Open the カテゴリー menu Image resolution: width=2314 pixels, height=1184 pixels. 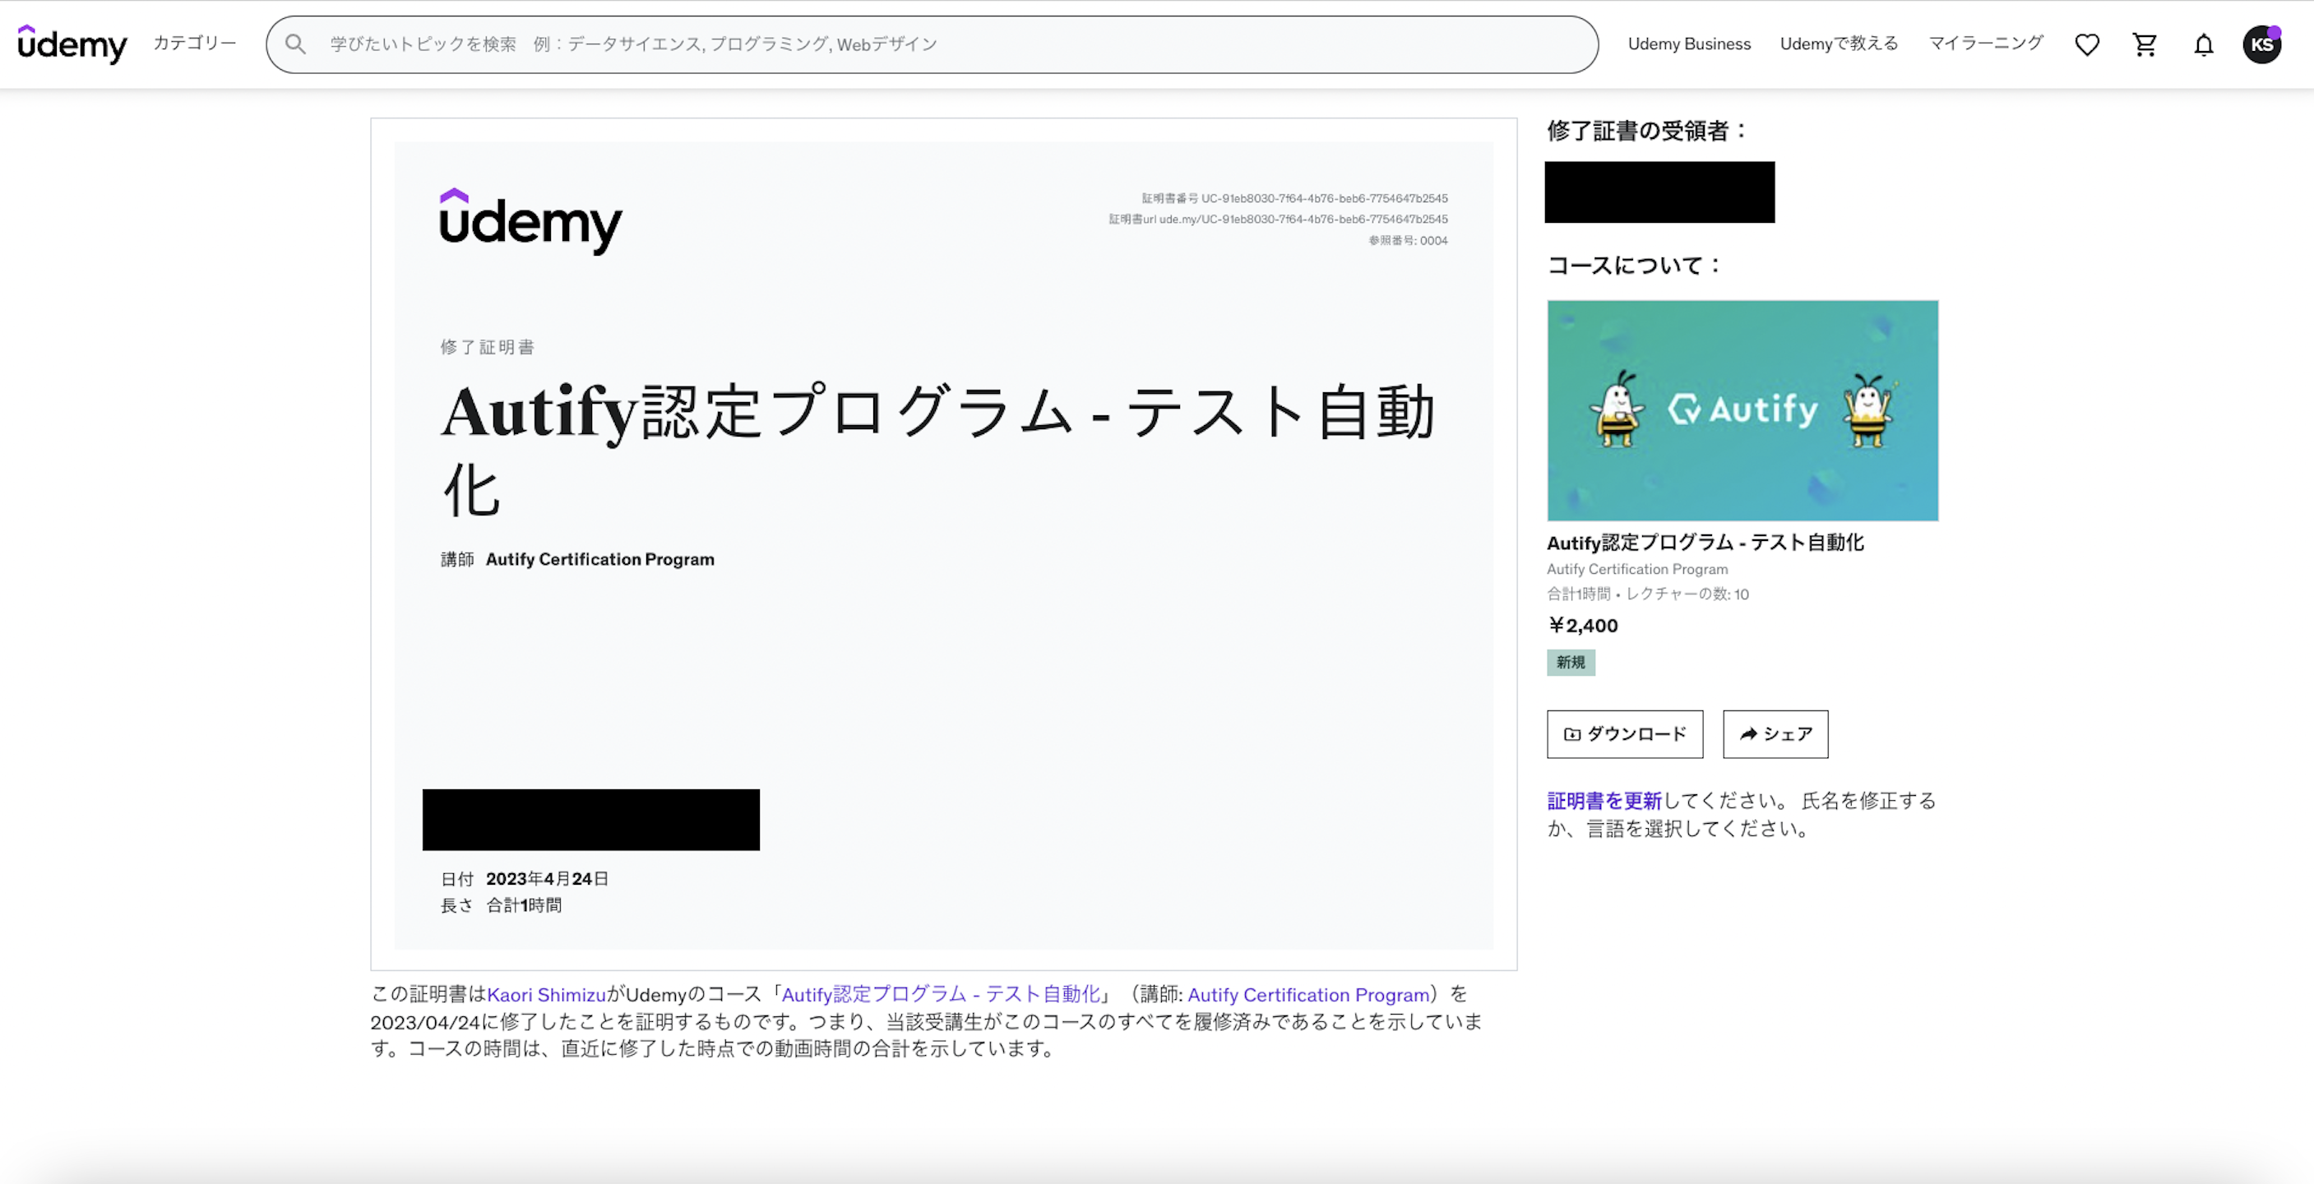point(195,43)
